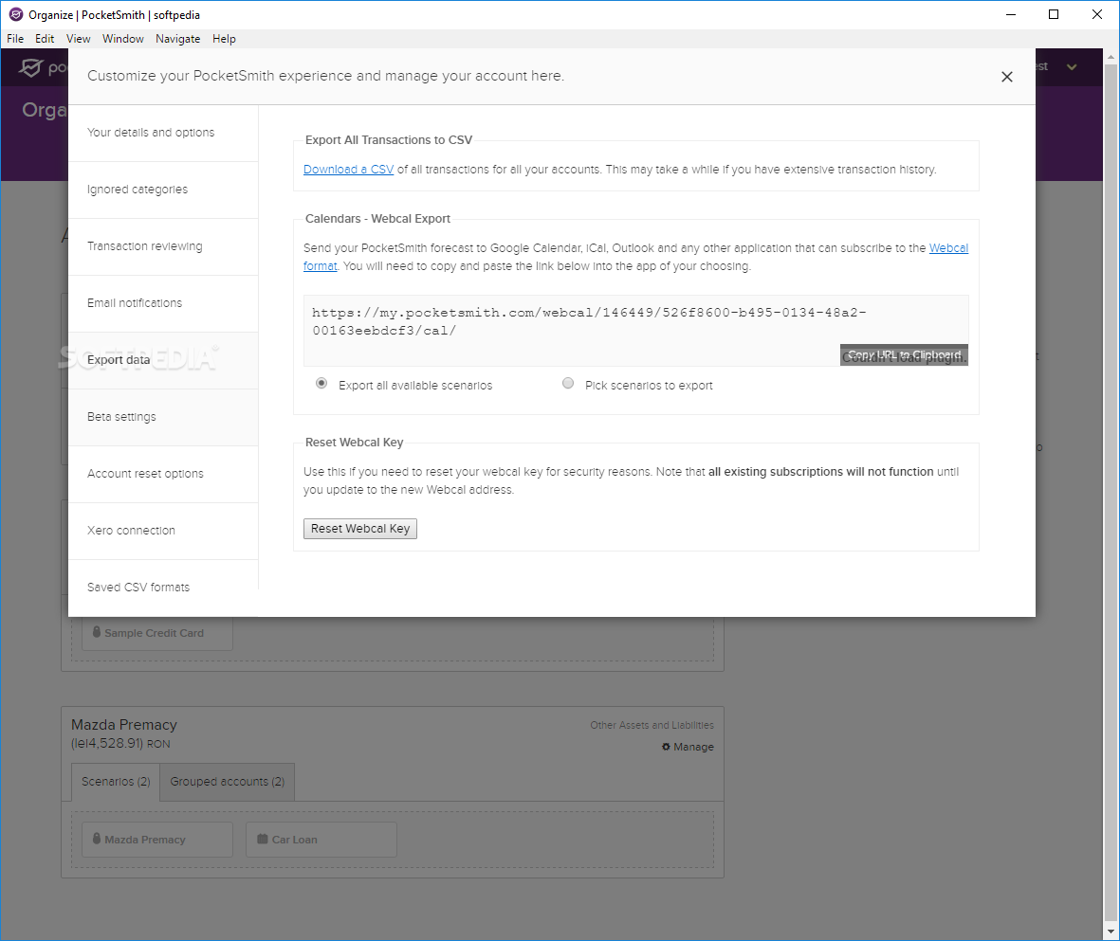1120x941 pixels.
Task: Switch to Scenarios (2) tab
Action: [x=116, y=782]
